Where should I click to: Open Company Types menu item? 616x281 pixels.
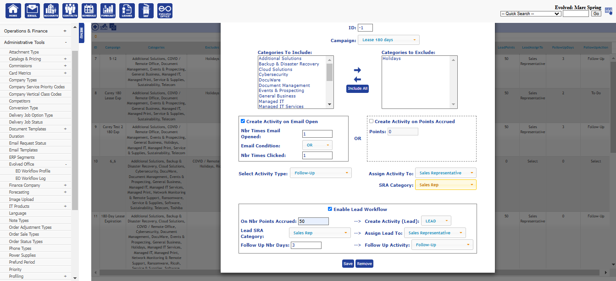23,80
